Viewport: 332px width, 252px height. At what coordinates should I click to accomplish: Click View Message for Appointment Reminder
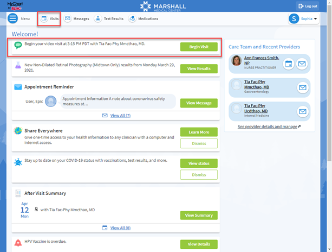(199, 103)
